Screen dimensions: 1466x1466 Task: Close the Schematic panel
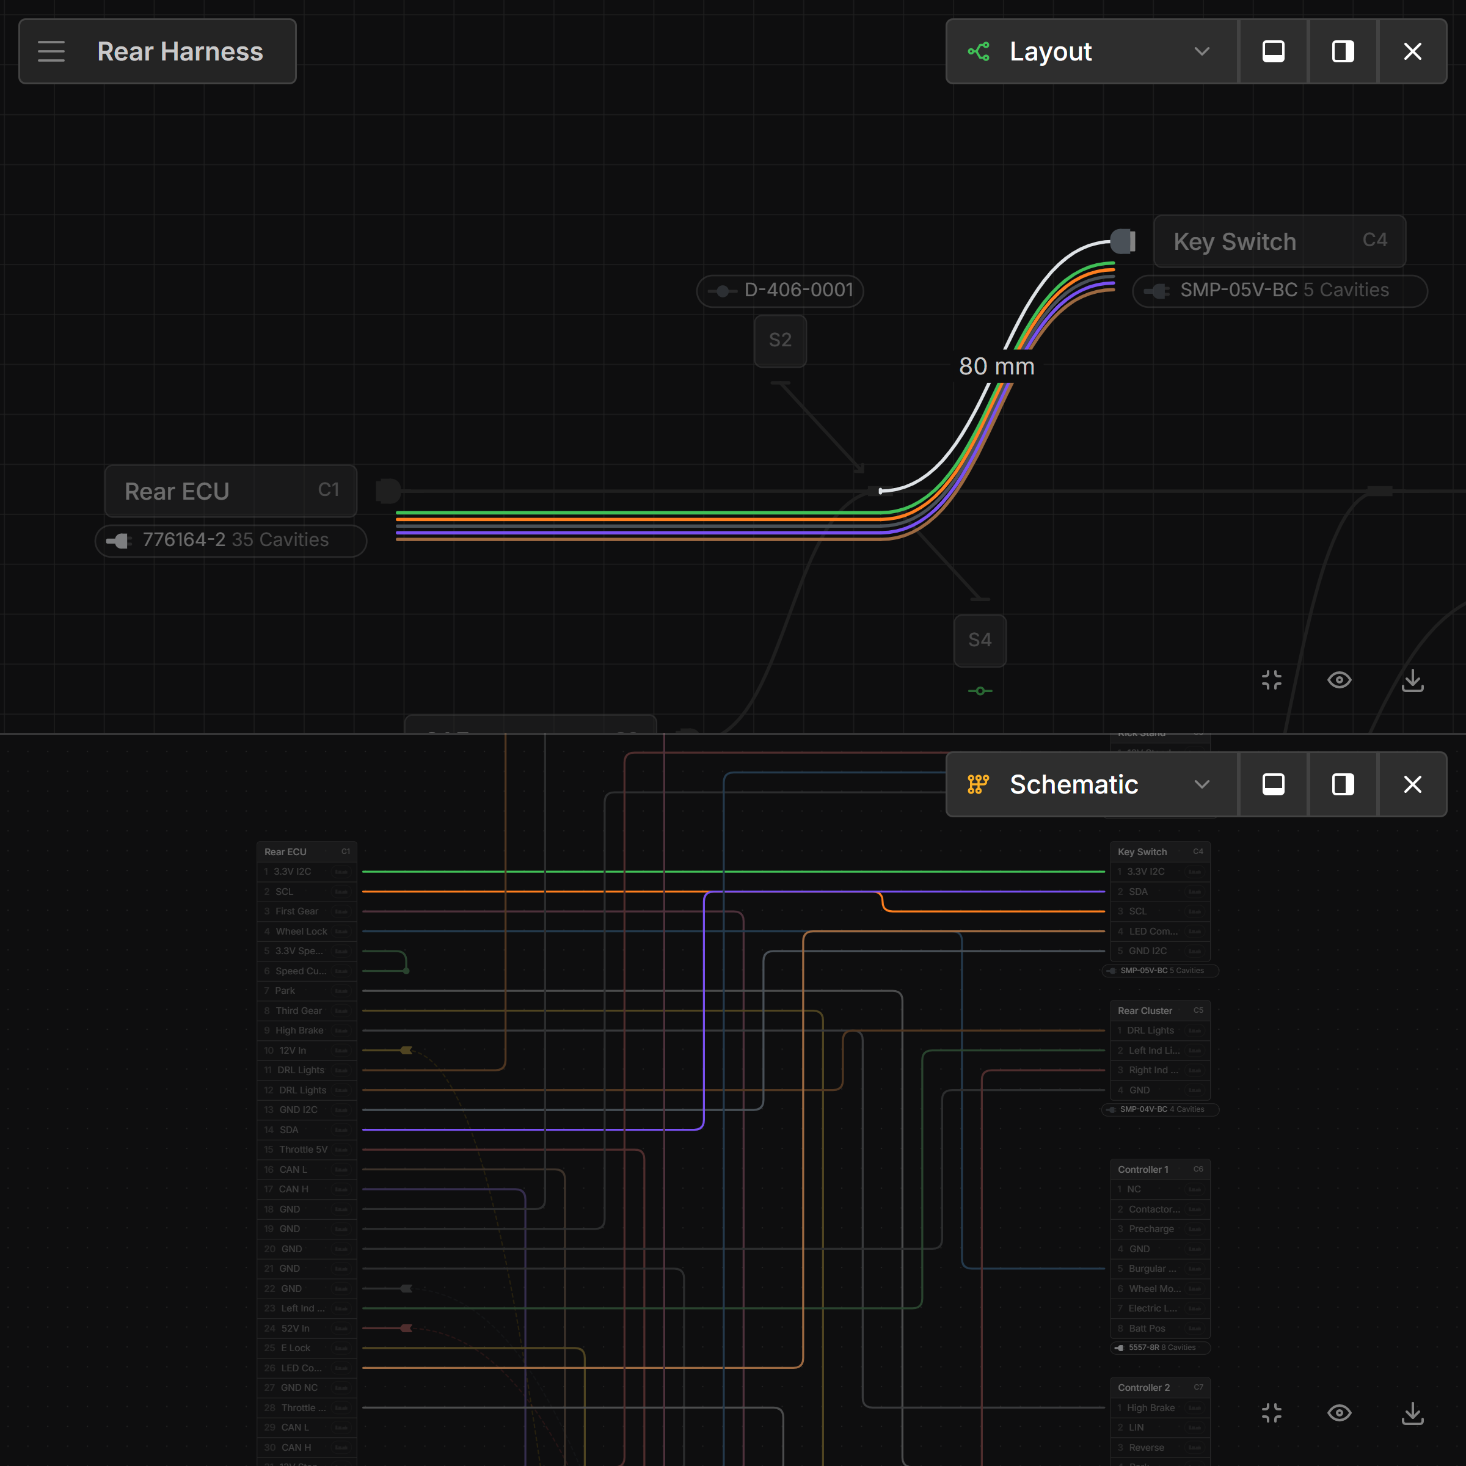click(x=1412, y=784)
